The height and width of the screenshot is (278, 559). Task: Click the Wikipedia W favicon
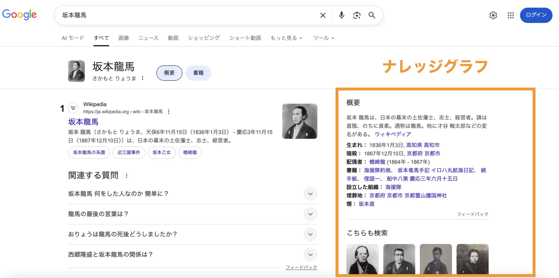(x=73, y=108)
